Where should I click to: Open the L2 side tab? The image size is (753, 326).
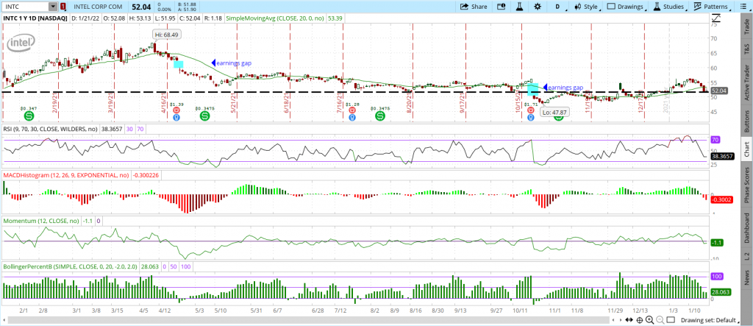[x=746, y=256]
